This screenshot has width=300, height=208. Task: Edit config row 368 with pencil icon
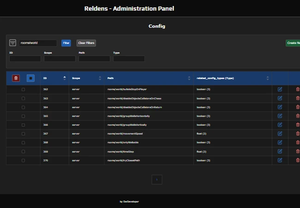(280, 142)
